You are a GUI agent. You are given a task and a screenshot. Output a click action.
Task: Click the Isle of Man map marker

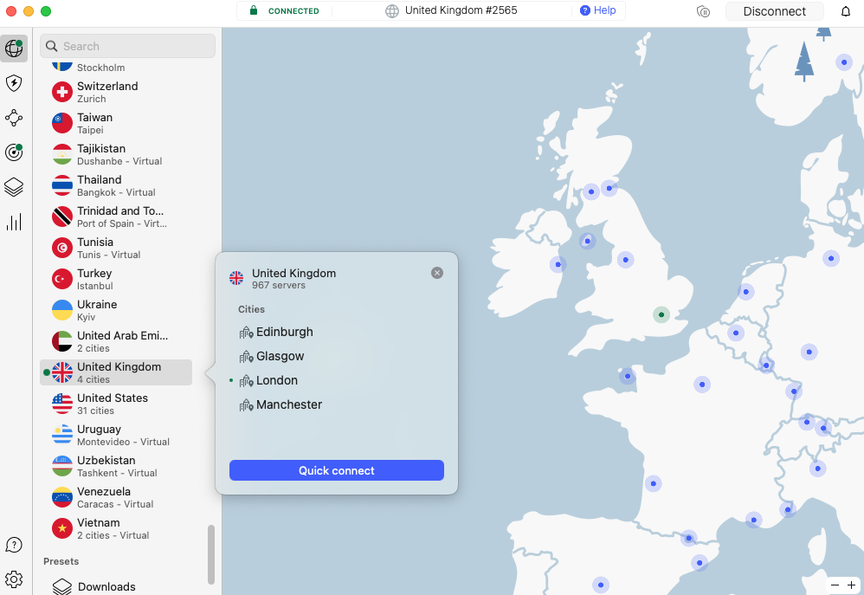coord(587,241)
